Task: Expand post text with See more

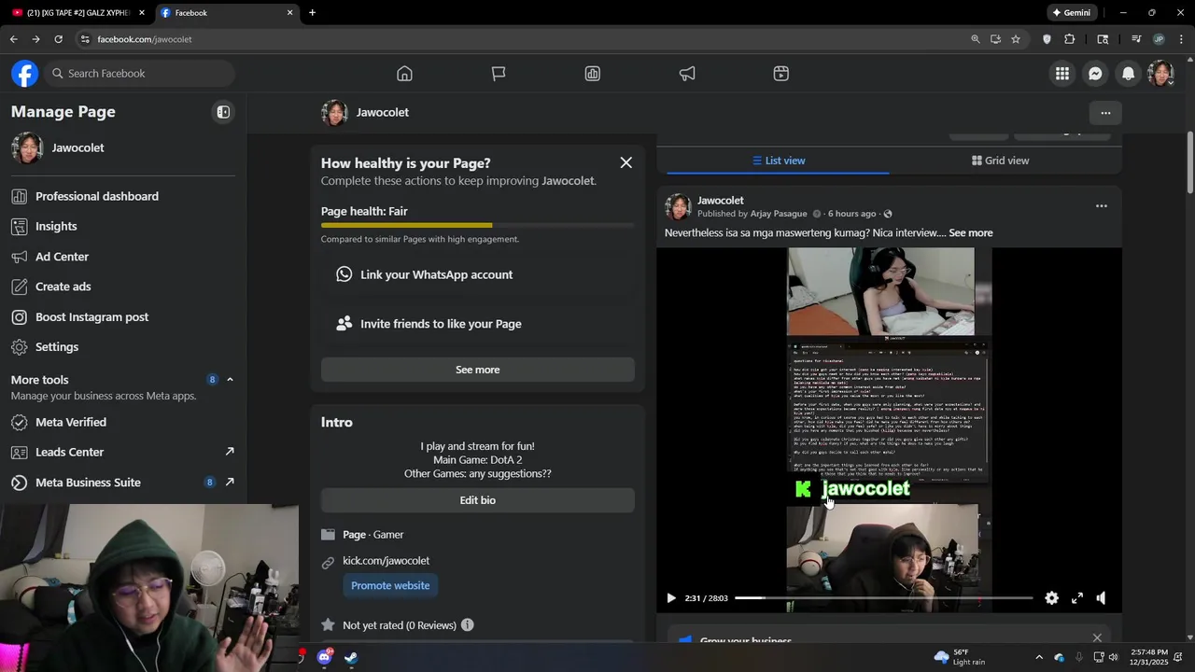Action: 971,233
